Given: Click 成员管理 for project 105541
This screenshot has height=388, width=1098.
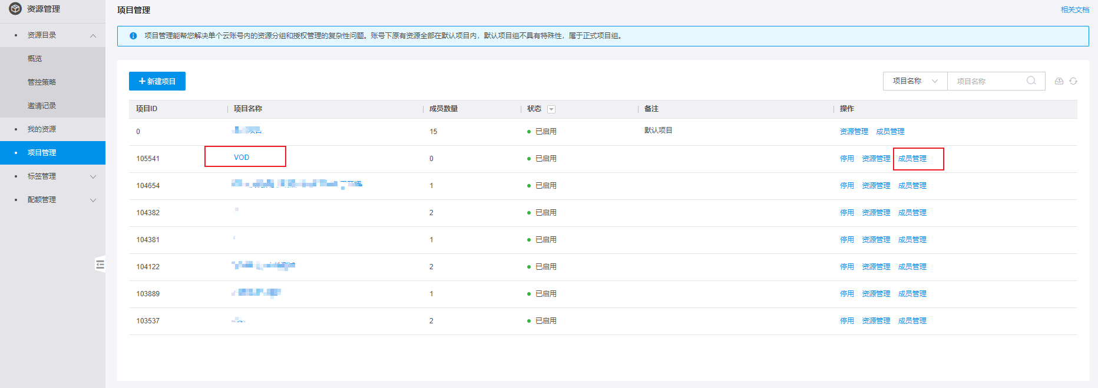Looking at the screenshot, I should [x=912, y=159].
